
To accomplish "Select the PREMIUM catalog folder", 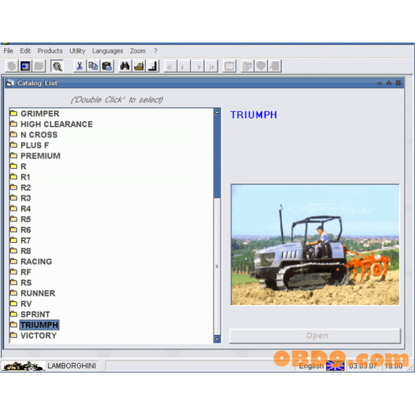I will (35, 156).
